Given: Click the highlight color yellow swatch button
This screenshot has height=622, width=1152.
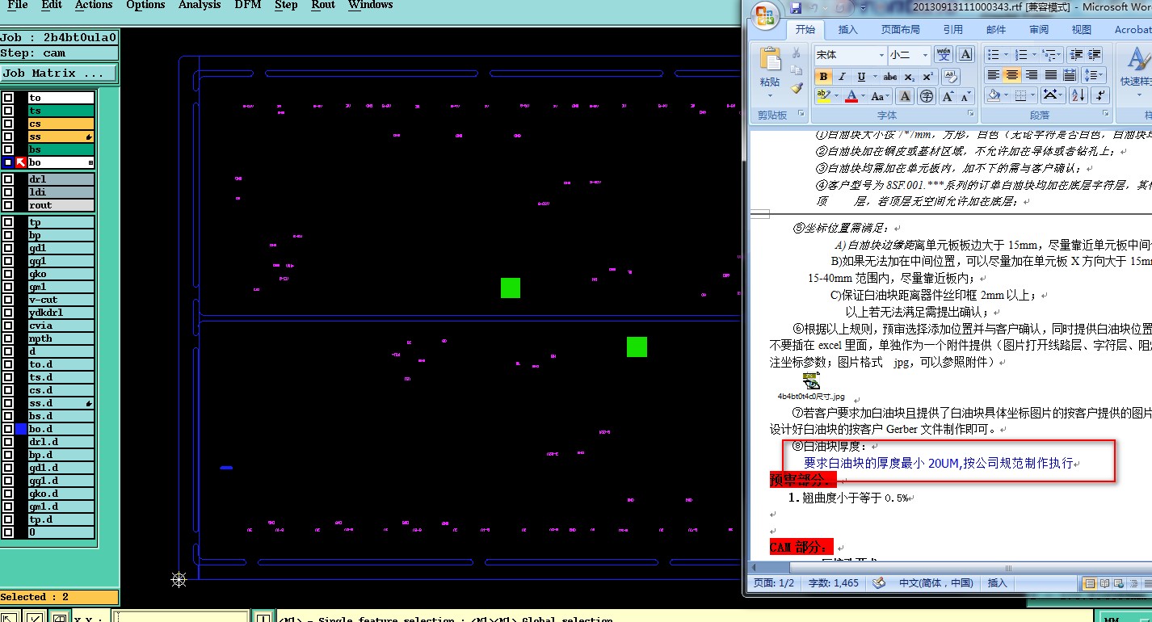Looking at the screenshot, I should click(823, 96).
